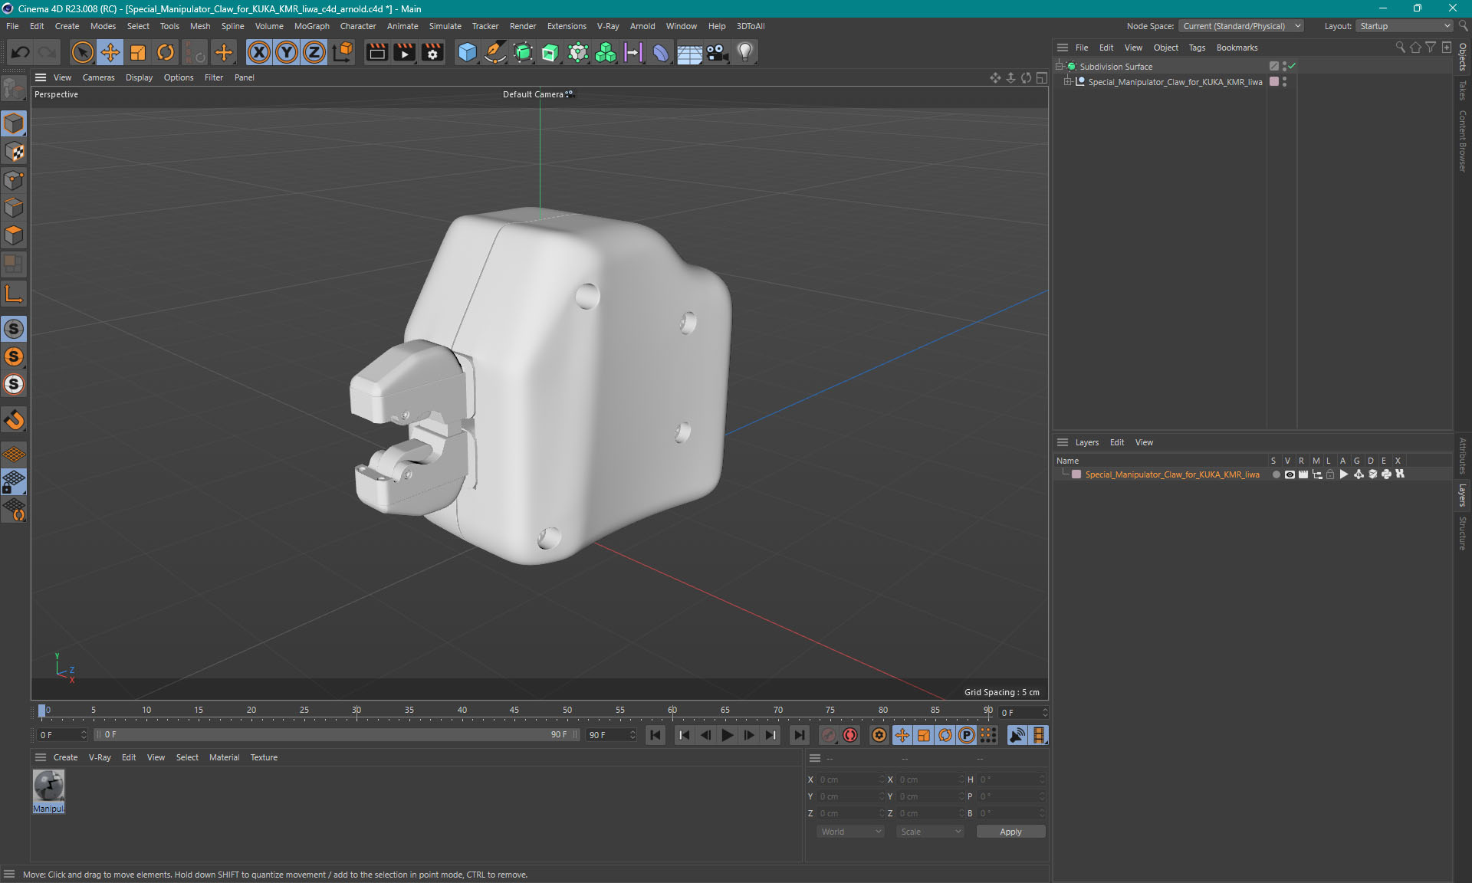Switch the coordinate system world/object icon

343,52
